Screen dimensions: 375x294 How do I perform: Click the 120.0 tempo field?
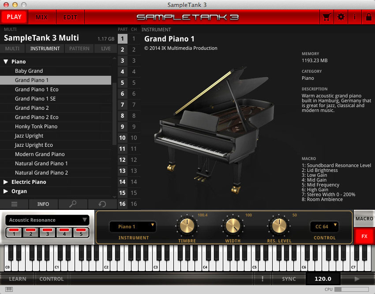322,279
